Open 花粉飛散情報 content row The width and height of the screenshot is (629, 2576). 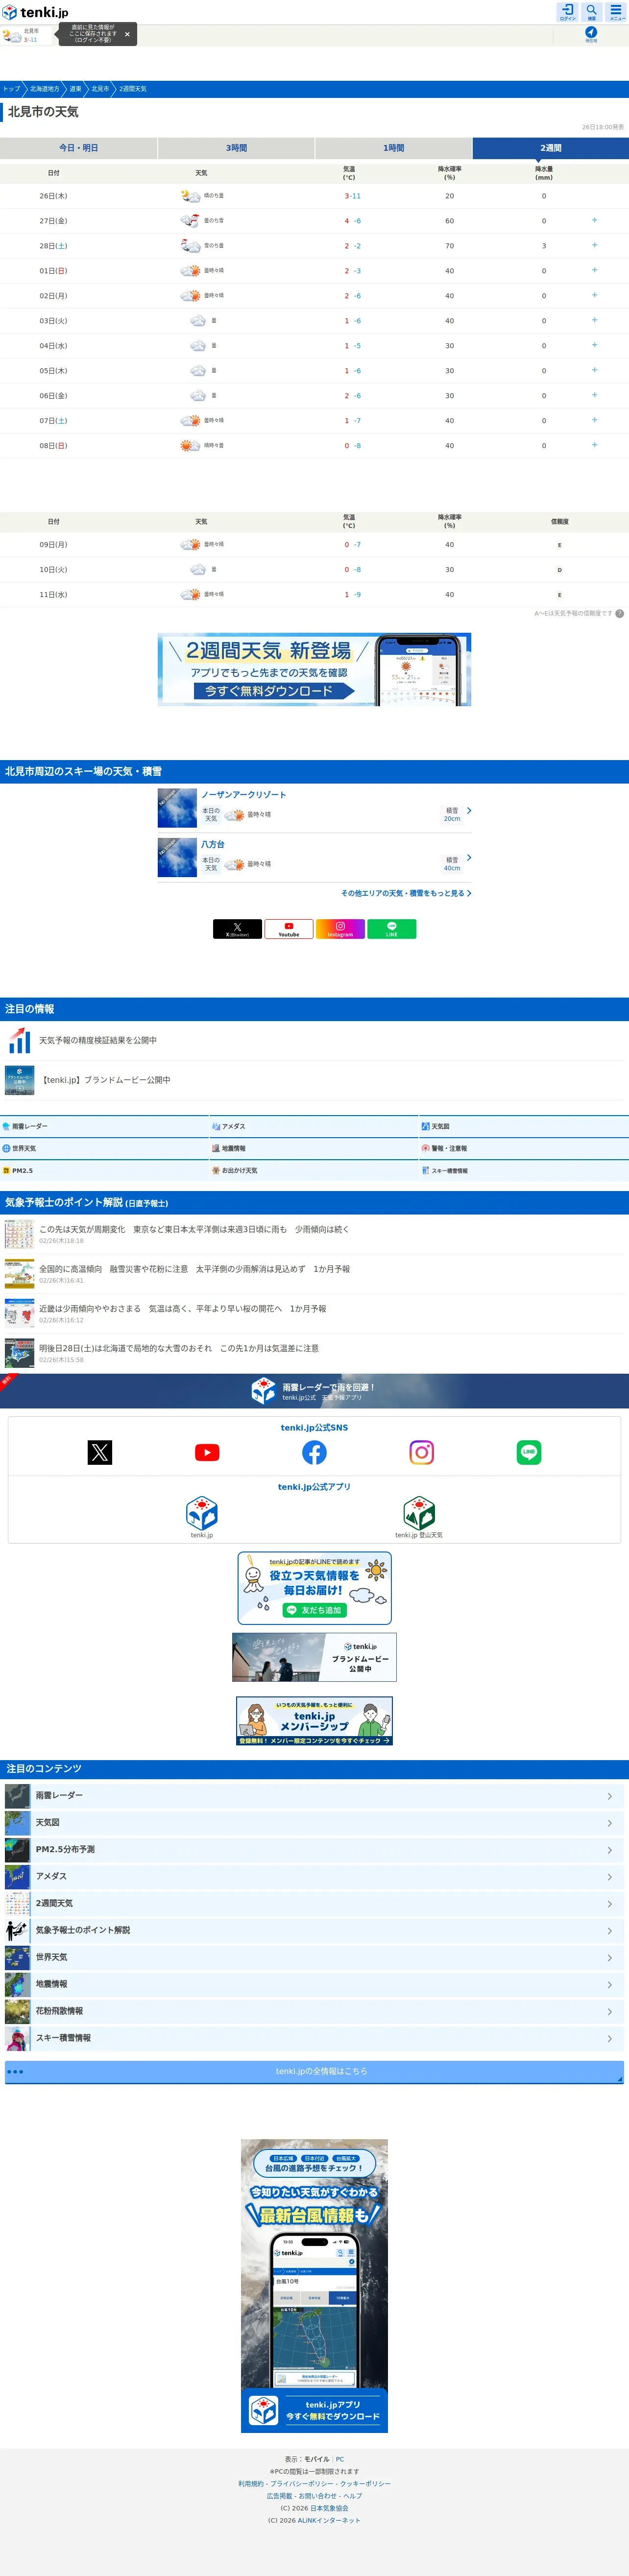coord(314,2011)
